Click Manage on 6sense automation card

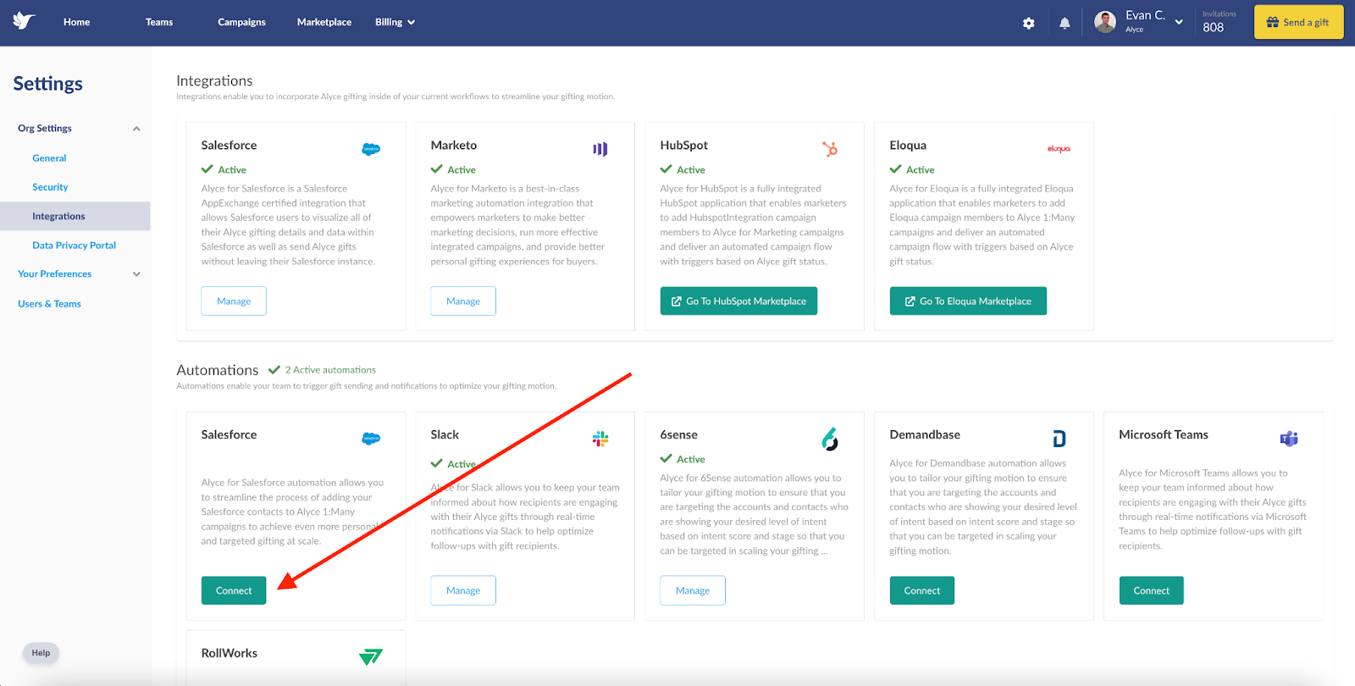(x=693, y=590)
